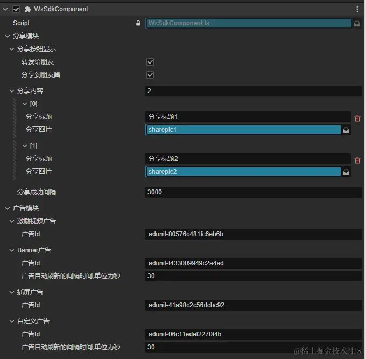Edit the 自定义广告 ad id field
The width and height of the screenshot is (366, 359).
[253, 334]
